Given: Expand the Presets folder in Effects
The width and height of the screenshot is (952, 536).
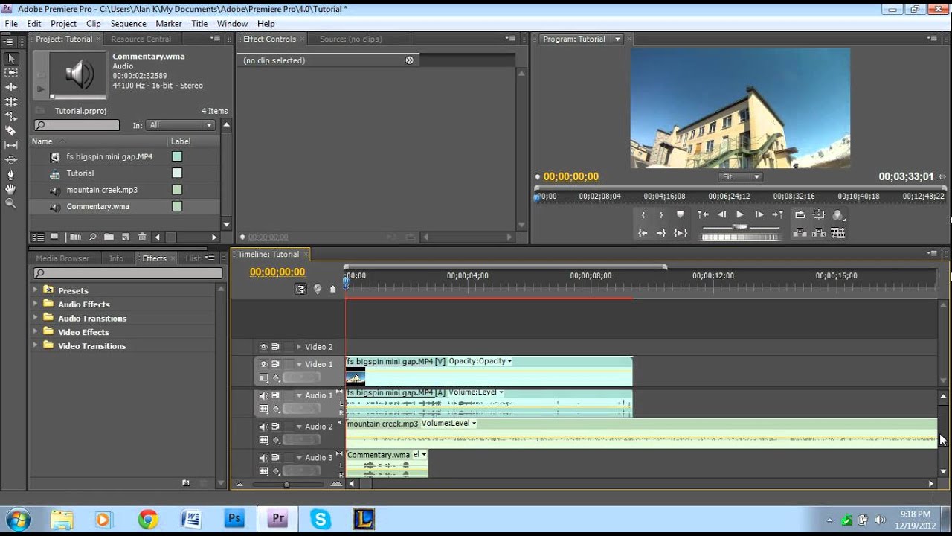Looking at the screenshot, I should point(35,290).
